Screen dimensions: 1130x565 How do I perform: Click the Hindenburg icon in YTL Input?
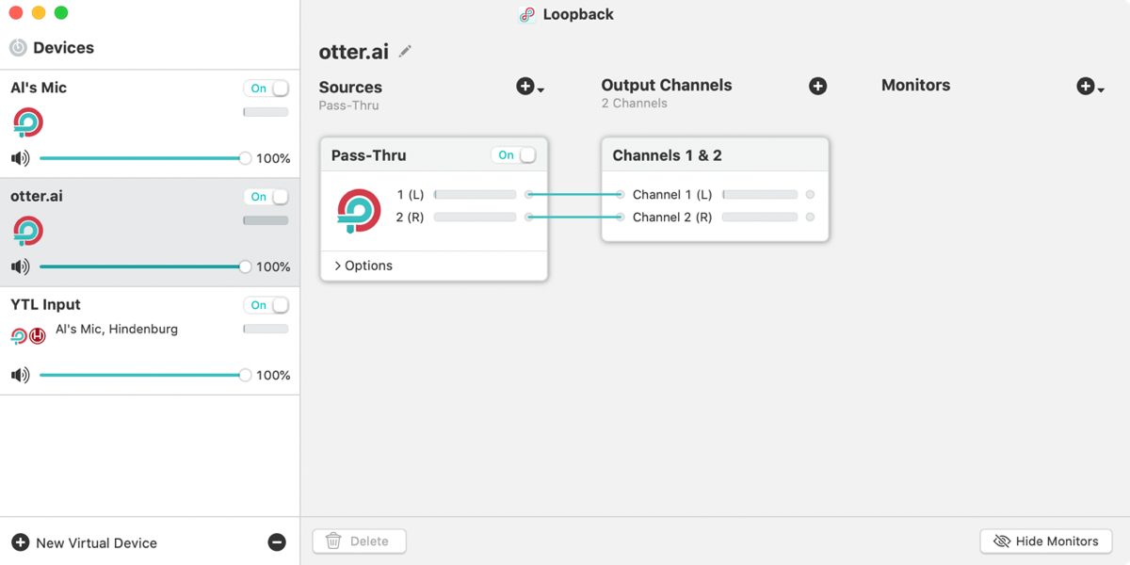coord(38,335)
